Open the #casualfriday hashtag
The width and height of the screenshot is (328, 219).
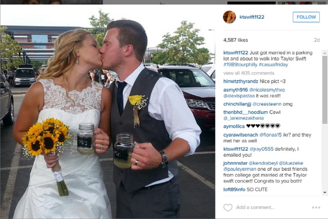(273, 65)
